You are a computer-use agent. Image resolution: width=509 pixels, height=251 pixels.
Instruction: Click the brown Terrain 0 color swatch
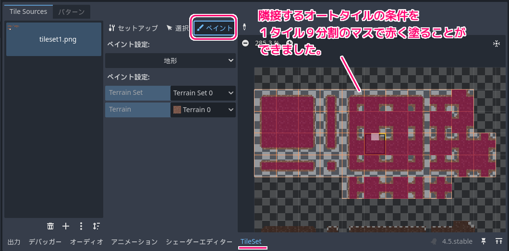(177, 110)
